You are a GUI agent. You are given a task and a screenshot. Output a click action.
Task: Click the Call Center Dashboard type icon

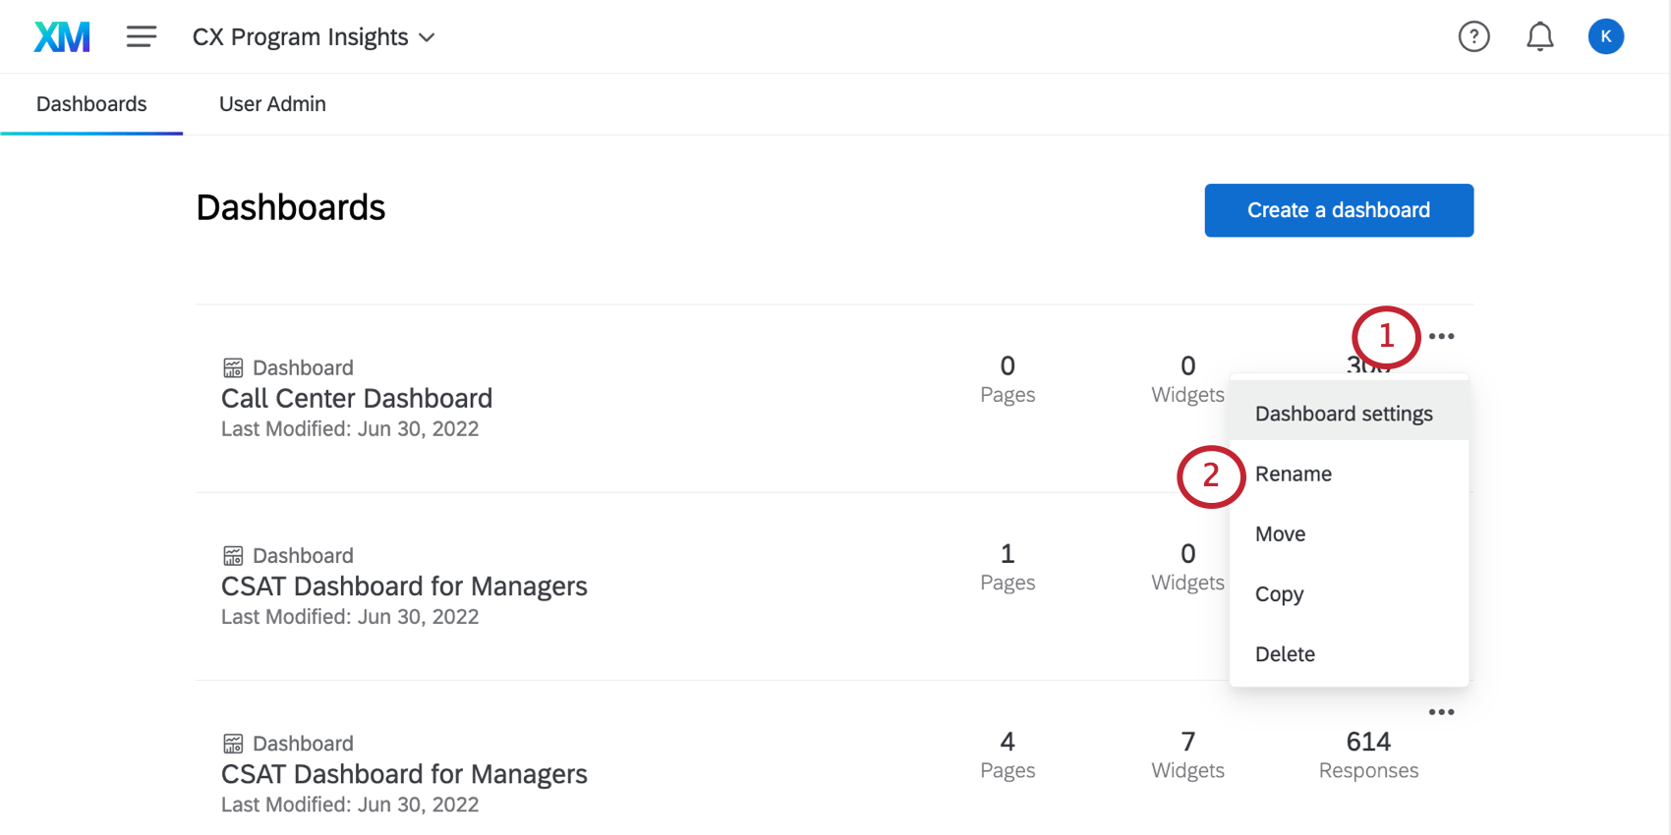[x=233, y=368]
